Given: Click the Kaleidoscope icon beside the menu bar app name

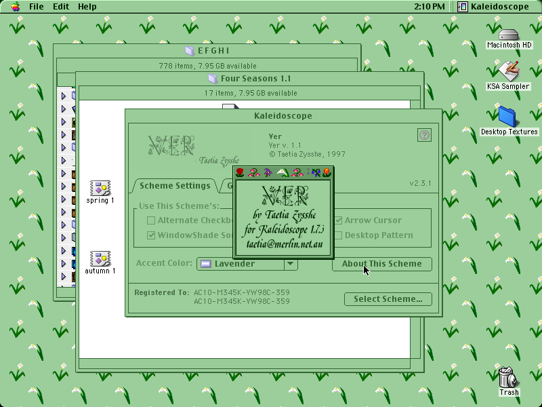Looking at the screenshot, I should (x=463, y=7).
